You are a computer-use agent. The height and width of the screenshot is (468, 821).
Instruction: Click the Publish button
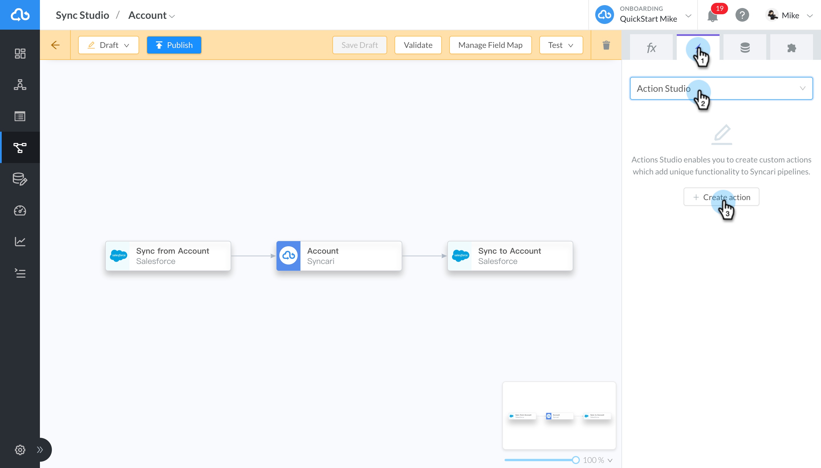[x=174, y=45]
